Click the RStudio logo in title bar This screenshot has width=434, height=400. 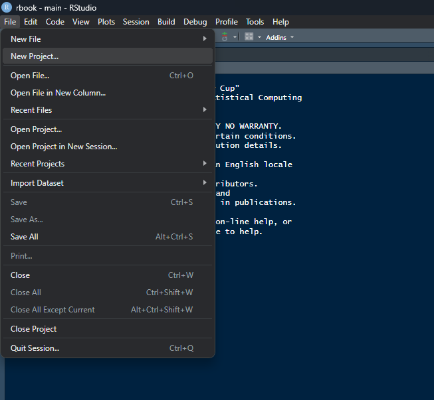pyautogui.click(x=7, y=8)
